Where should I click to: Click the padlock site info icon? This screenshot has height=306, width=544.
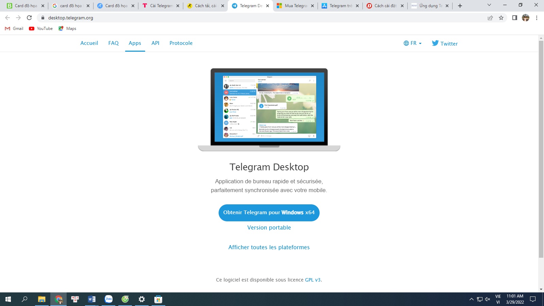tap(43, 18)
